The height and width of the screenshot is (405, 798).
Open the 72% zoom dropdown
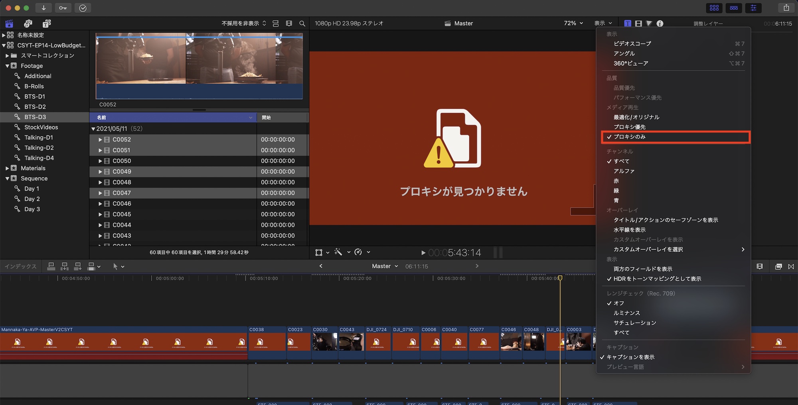tap(573, 24)
